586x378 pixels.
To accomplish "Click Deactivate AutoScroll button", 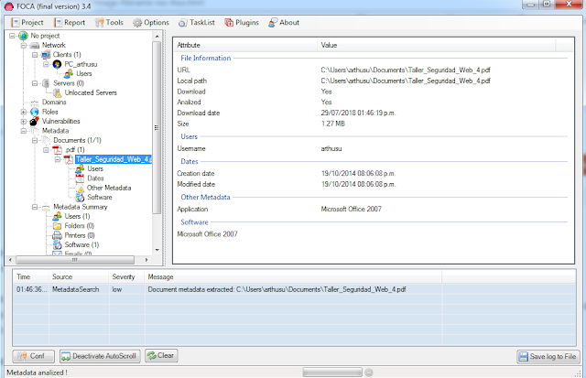I will (100, 356).
